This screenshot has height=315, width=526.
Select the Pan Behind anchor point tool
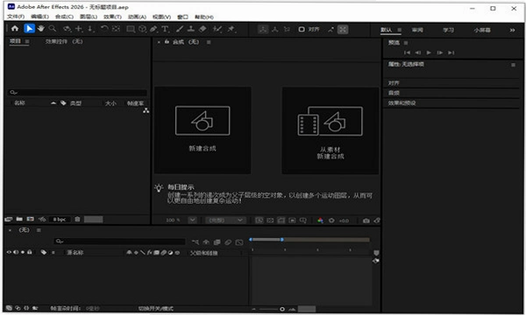click(x=116, y=29)
